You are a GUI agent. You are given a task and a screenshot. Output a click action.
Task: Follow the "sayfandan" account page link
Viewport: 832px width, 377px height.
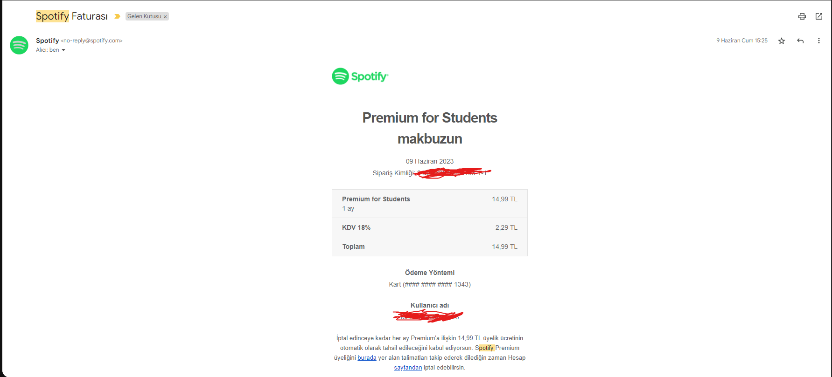(x=408, y=368)
